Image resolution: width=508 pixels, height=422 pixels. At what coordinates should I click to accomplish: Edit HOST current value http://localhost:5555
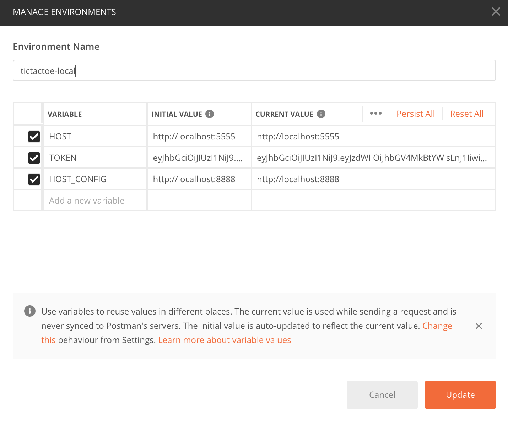pos(373,136)
